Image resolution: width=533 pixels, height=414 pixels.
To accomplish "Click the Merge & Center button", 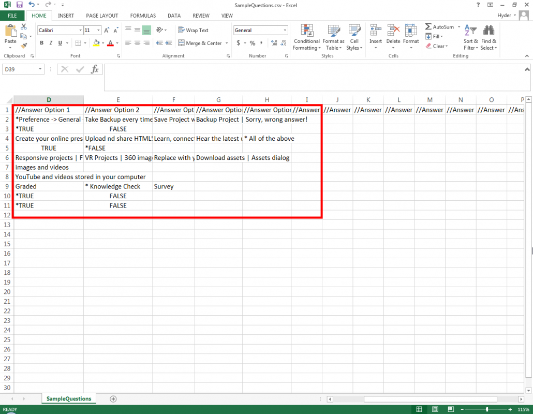I will 200,43.
